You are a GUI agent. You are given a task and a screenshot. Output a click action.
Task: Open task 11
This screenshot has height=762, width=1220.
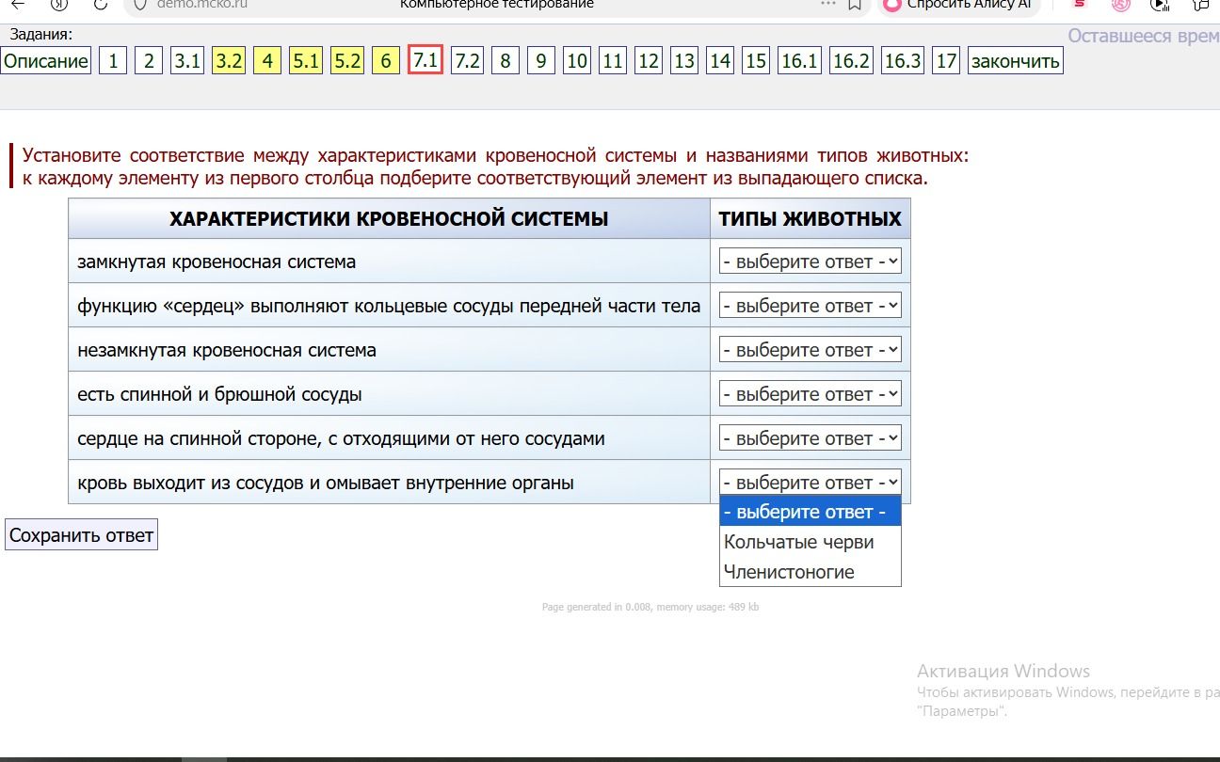613,62
